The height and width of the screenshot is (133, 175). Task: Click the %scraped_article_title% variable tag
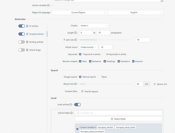(126, 127)
